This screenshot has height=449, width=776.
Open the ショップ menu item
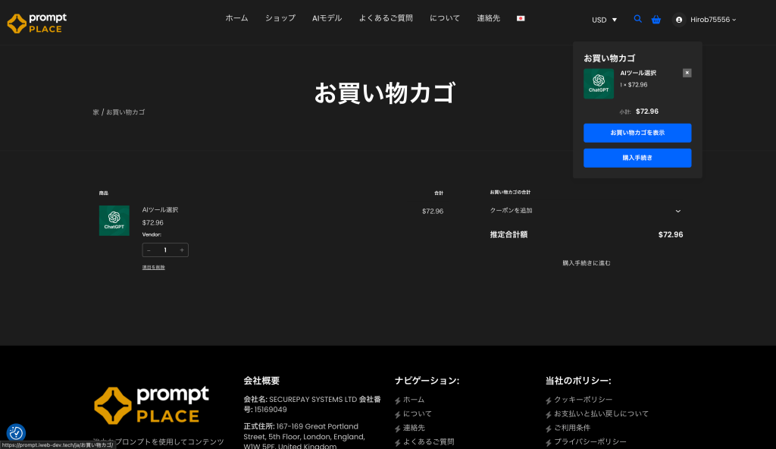[280, 18]
